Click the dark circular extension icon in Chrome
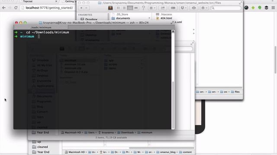The image size is (277, 155). click(x=246, y=8)
